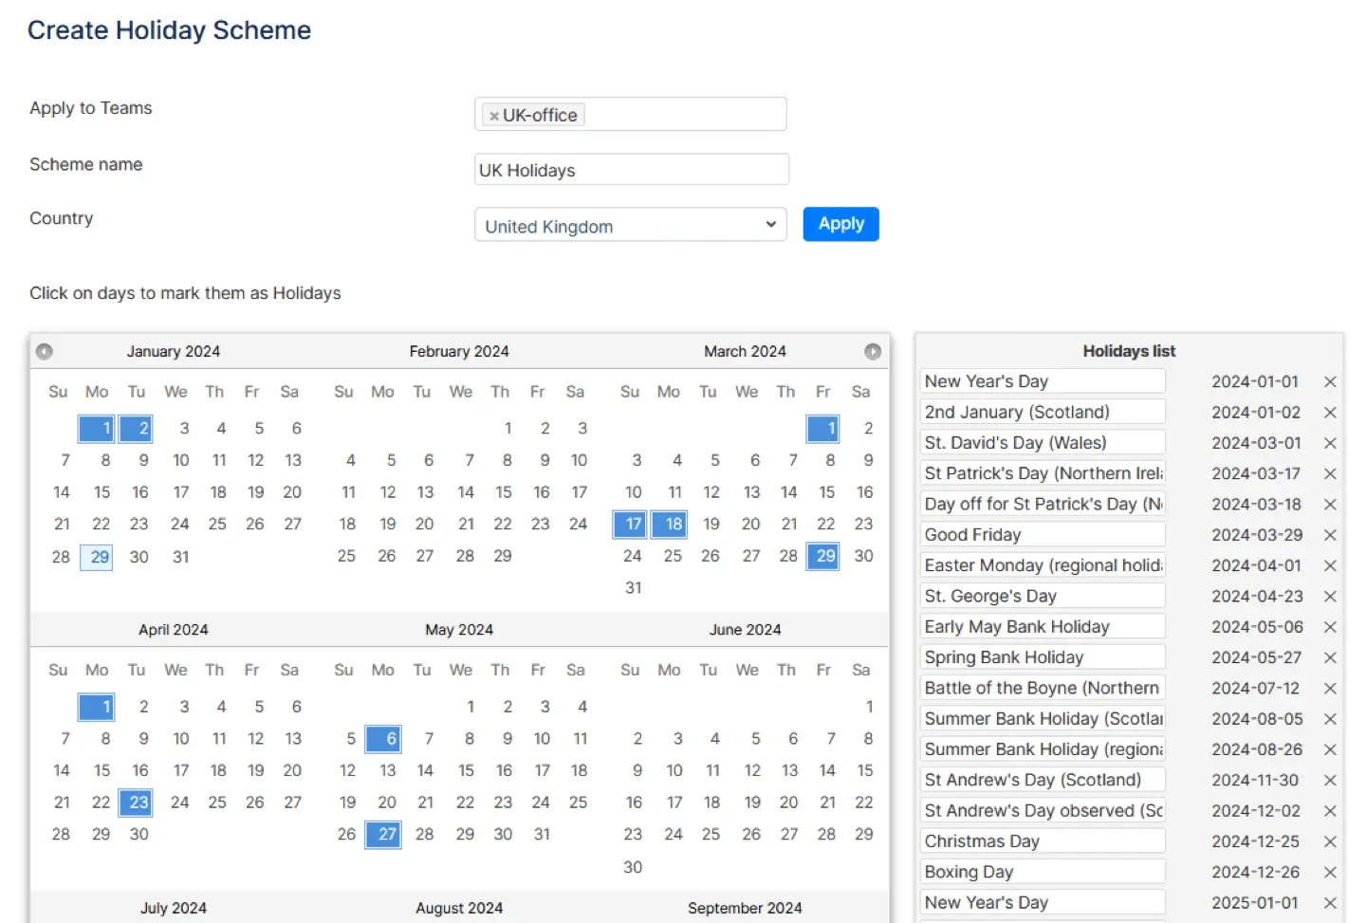Delete Christmas Day from Holidays list
Image resolution: width=1366 pixels, height=923 pixels.
[1330, 840]
